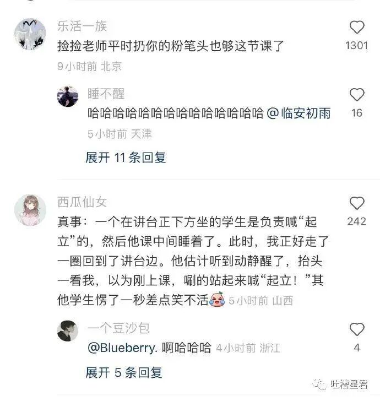Tap the username 西瓜仙女
380x401 pixels.
82,202
